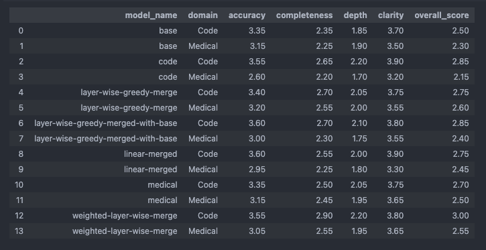This screenshot has width=486, height=250.
Task: Click depth value 1.85 in row 0
Action: point(359,31)
